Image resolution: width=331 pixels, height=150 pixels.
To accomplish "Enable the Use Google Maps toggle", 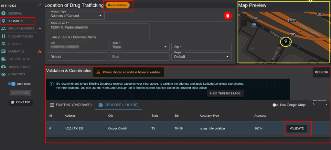I will point(275,105).
